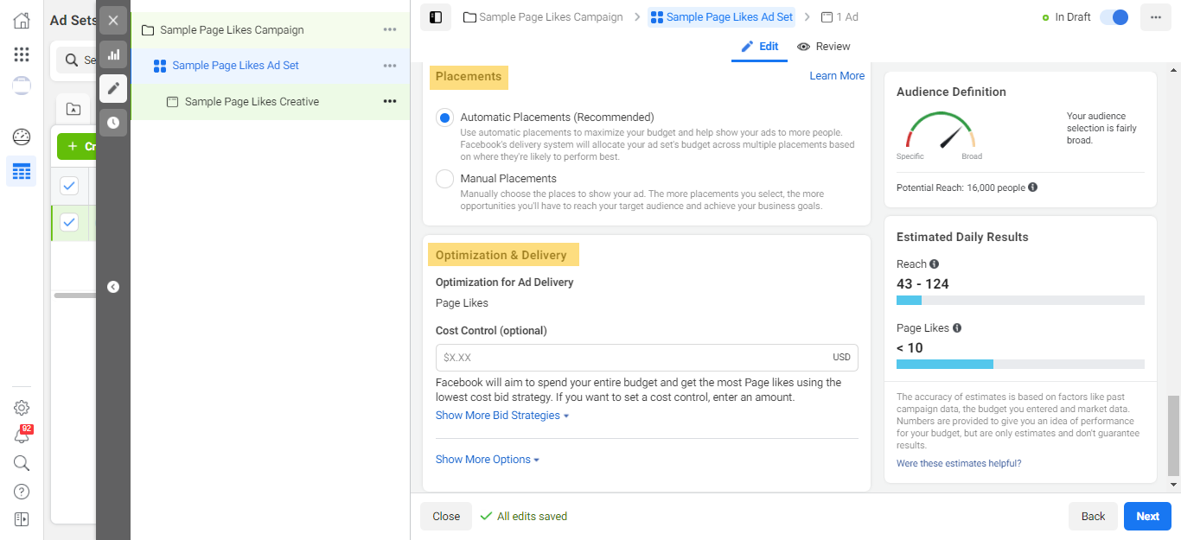Go to Sample Page Likes Campaign breadcrumb
Image resolution: width=1181 pixels, height=540 pixels.
coord(543,17)
